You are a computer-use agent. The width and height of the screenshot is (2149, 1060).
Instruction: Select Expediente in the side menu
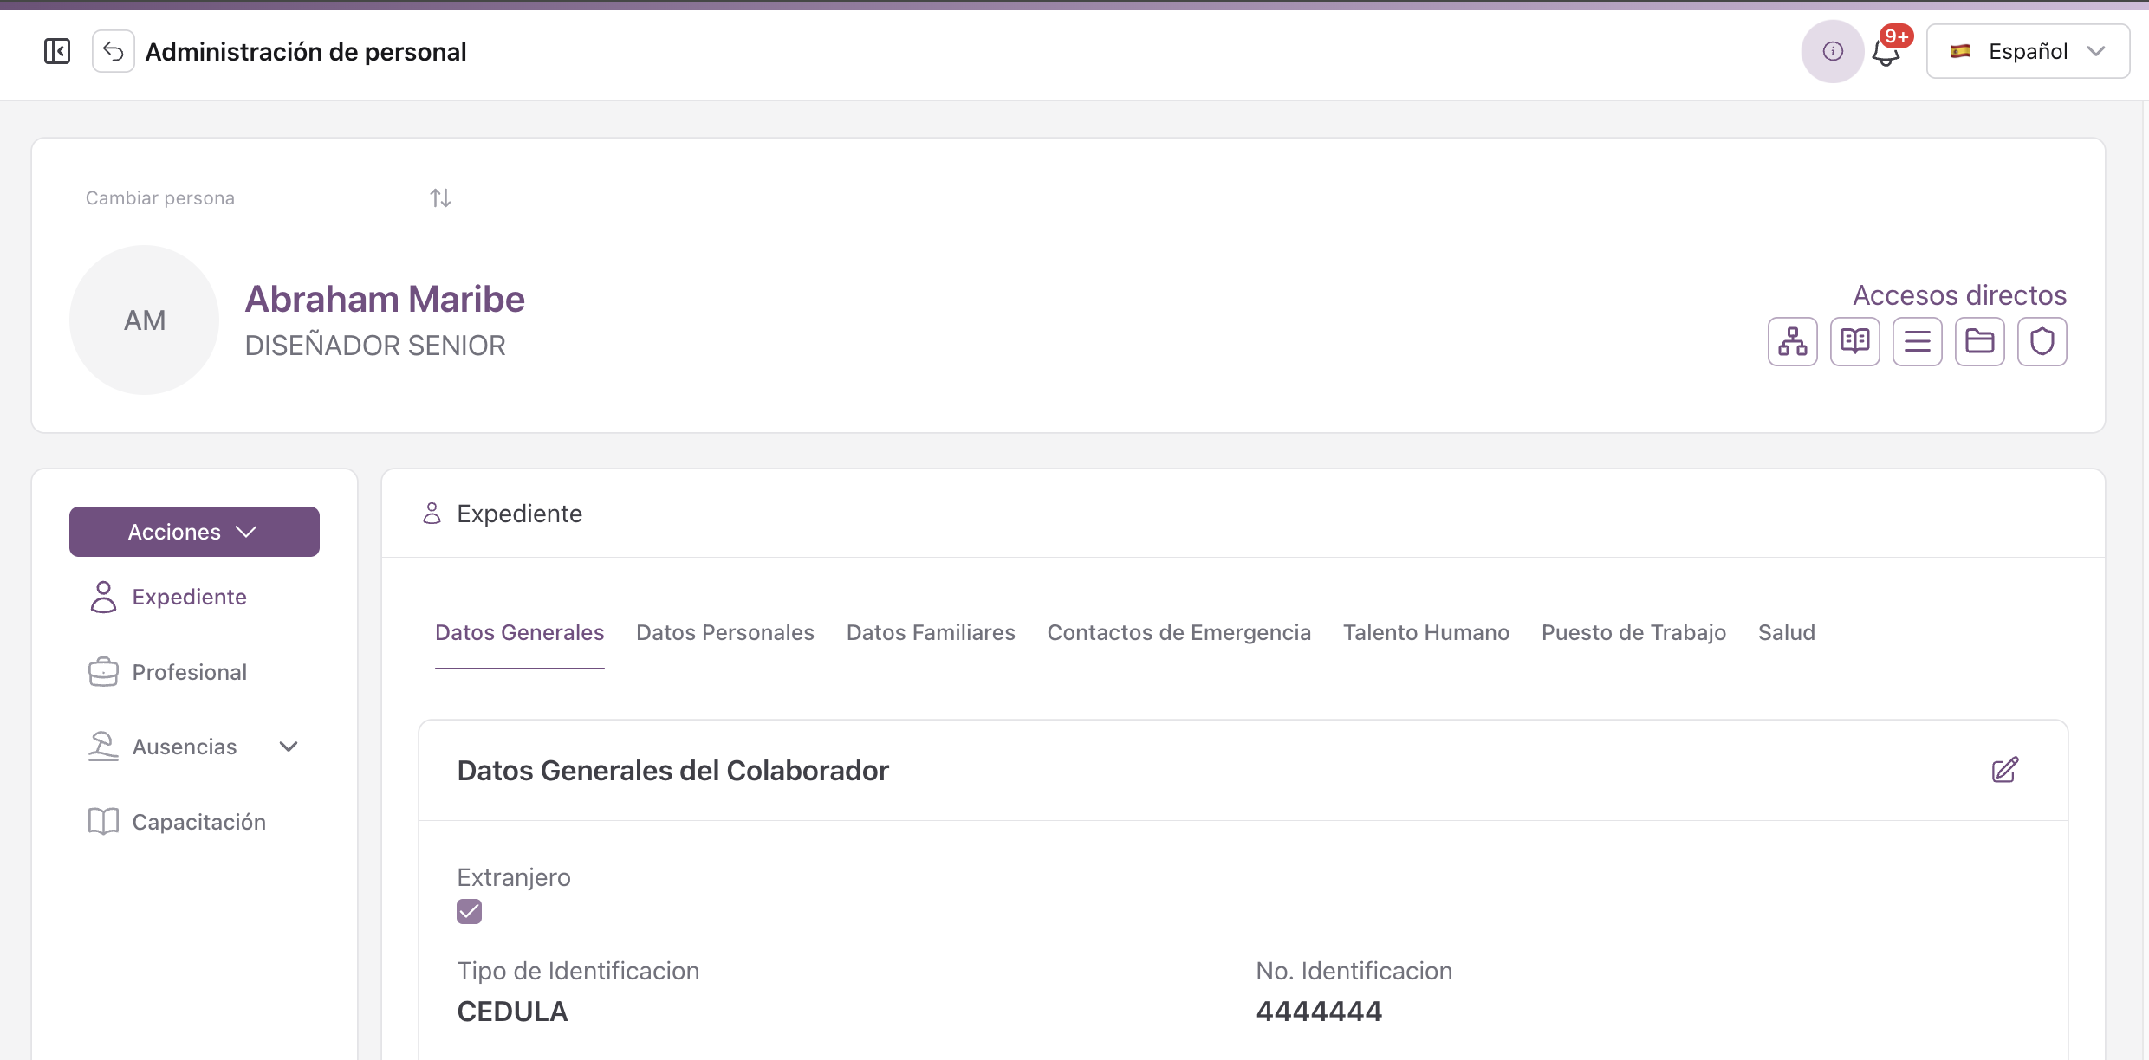point(168,597)
